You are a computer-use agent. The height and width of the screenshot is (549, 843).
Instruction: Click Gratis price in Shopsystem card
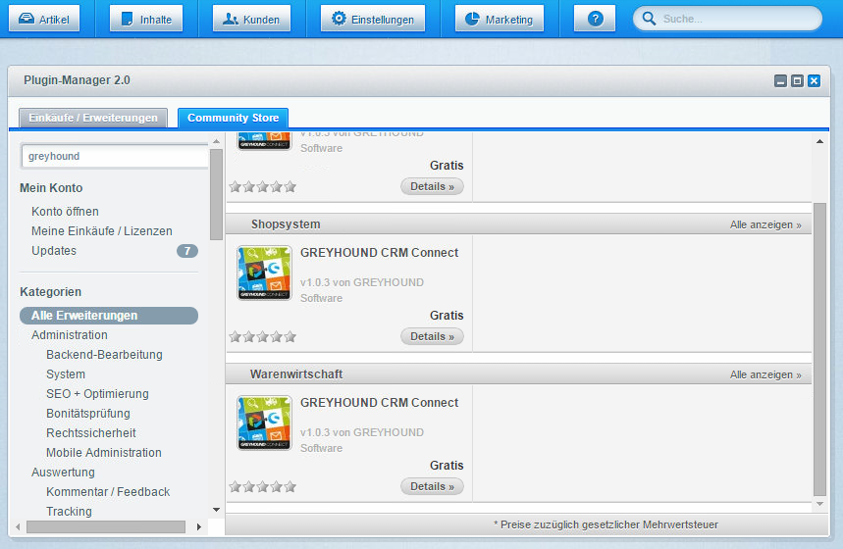tap(447, 316)
